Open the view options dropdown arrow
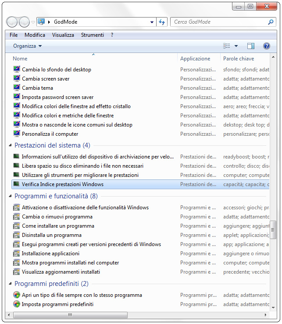Viewport: 282px width, 324px height. pyautogui.click(x=236, y=46)
